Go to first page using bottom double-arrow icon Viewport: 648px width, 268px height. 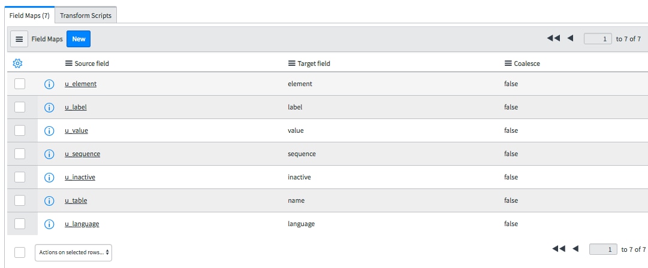(559, 249)
